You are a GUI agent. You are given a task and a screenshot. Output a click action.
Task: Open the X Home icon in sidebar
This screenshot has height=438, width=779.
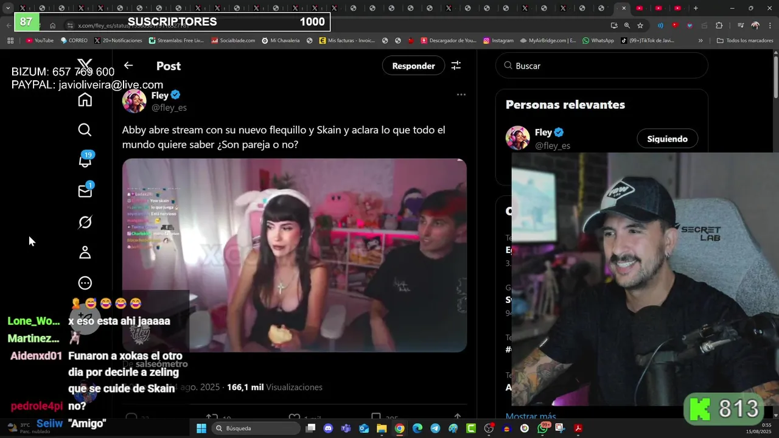[x=85, y=100]
